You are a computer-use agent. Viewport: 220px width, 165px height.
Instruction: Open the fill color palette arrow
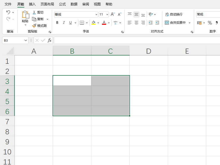point(98,23)
